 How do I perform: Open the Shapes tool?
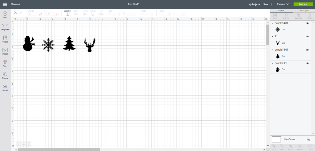[5, 75]
